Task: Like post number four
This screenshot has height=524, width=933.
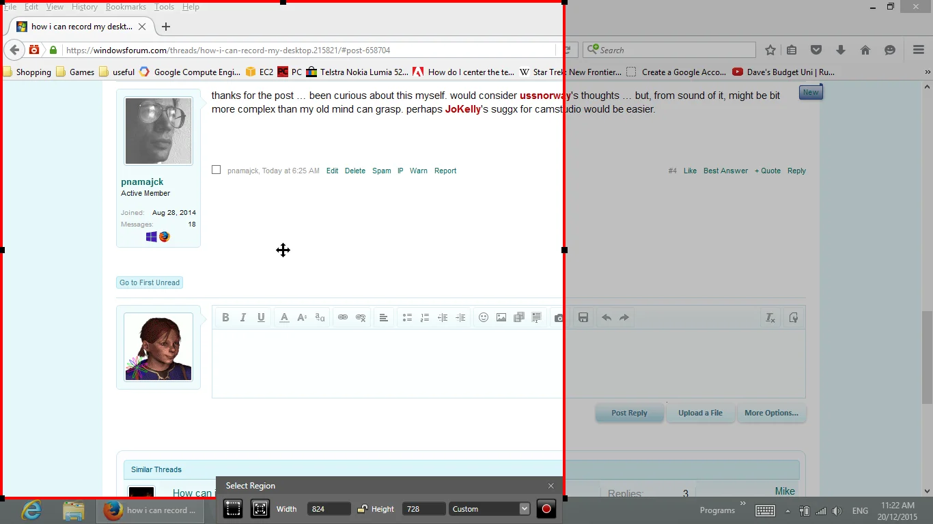Action: pyautogui.click(x=690, y=171)
